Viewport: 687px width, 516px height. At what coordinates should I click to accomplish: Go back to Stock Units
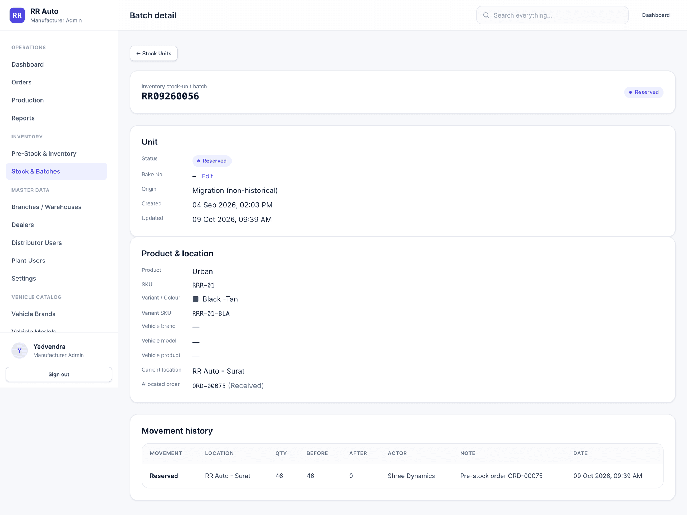point(154,53)
